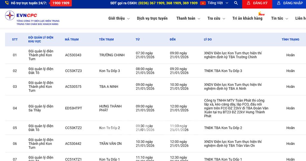Open the search magnifier icon
The image size is (306, 161).
(236, 3)
